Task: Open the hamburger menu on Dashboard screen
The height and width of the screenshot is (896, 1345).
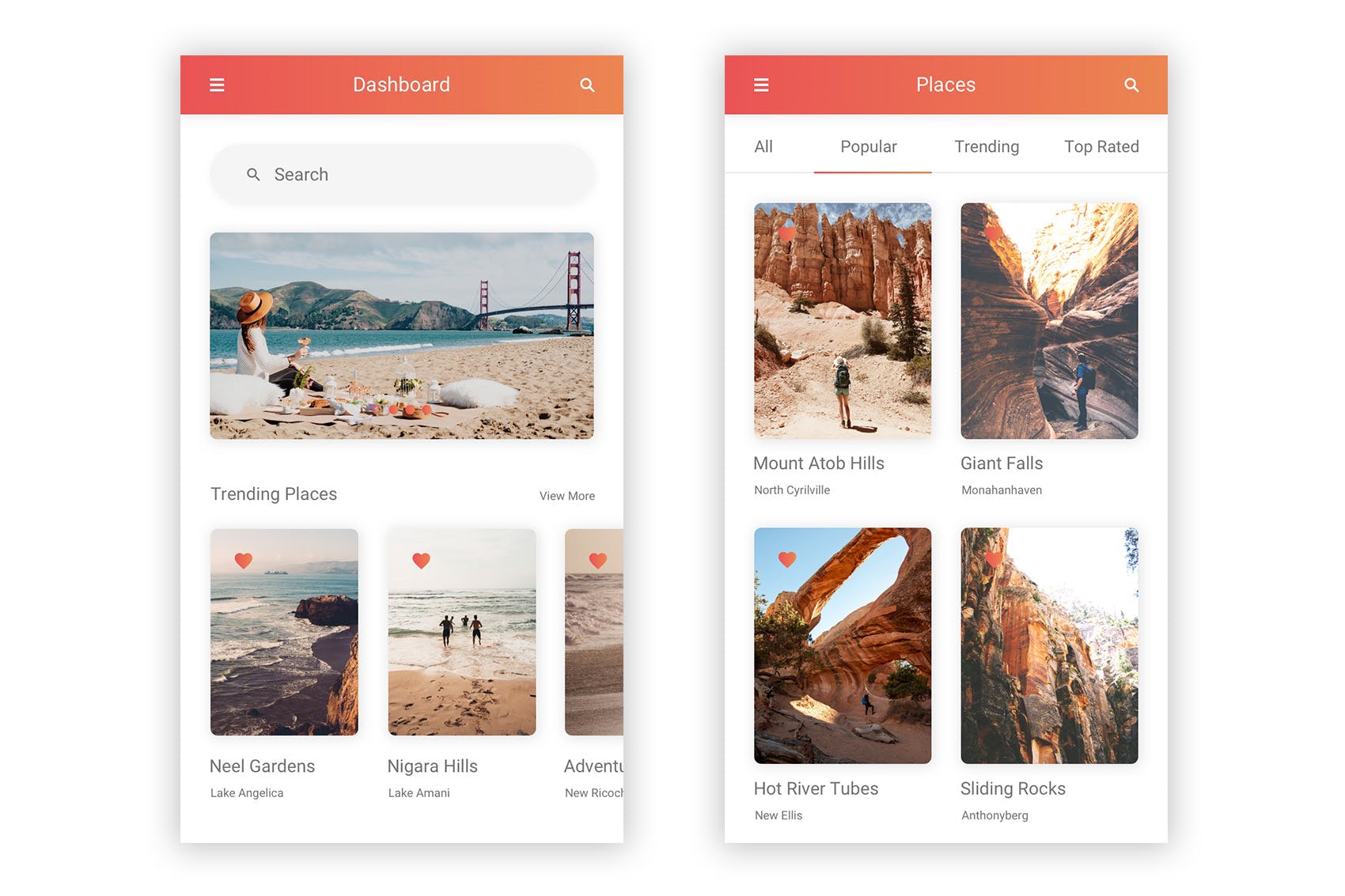Action: [x=217, y=85]
